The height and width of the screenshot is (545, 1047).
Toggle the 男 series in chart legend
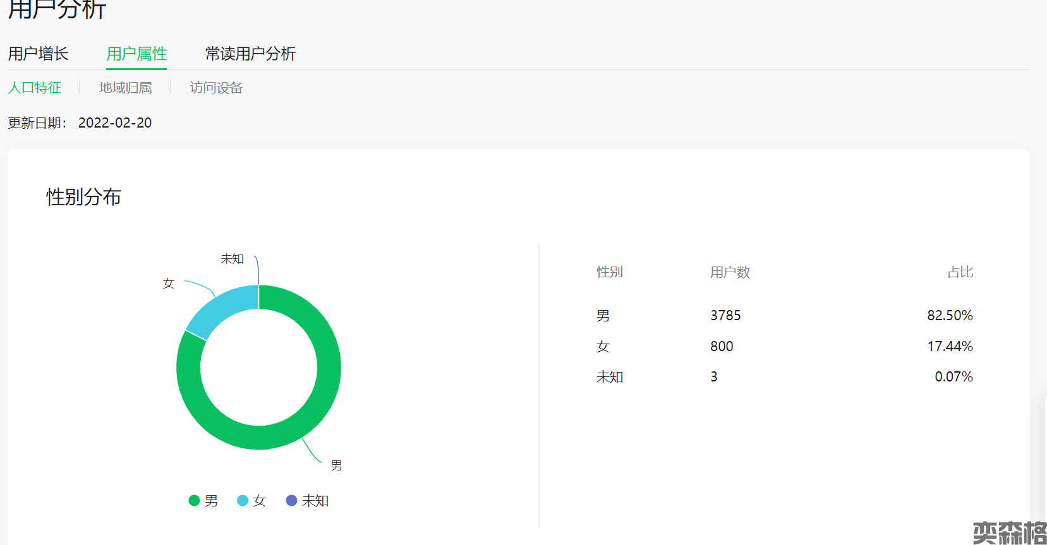pos(203,501)
